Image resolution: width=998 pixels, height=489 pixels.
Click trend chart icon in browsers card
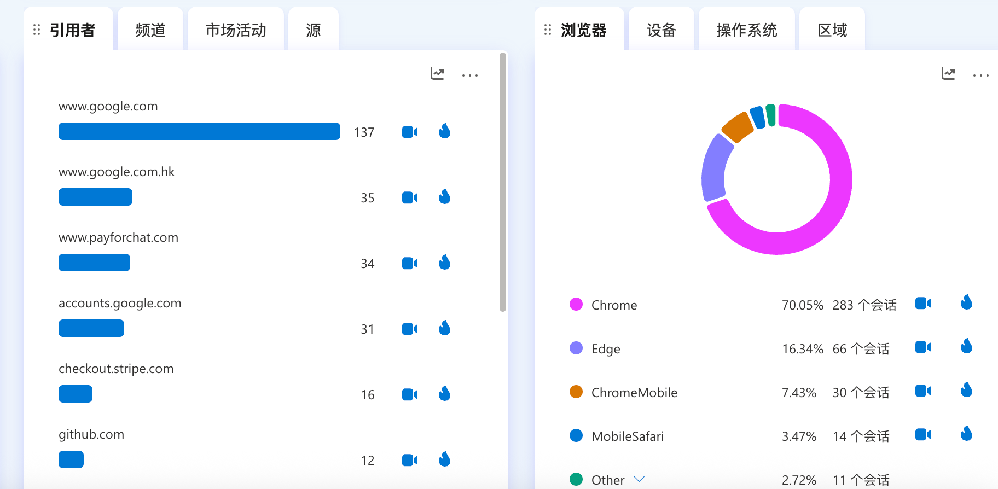click(x=948, y=73)
